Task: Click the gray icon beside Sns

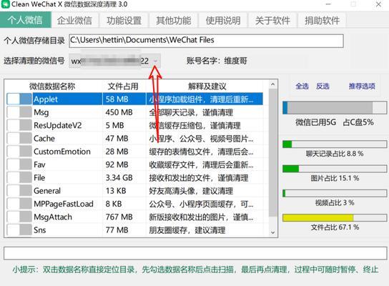Action: 26,230
